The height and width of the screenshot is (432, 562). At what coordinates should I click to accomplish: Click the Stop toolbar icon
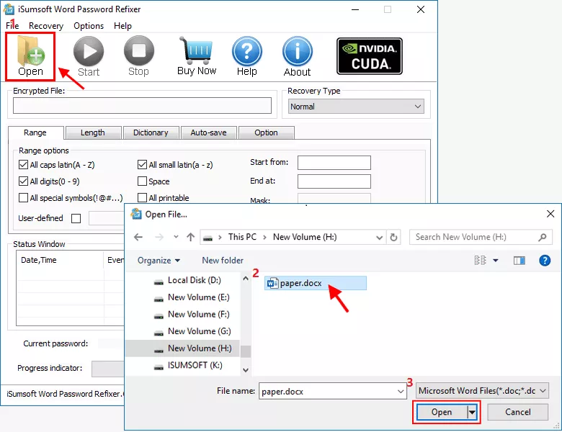pos(139,51)
